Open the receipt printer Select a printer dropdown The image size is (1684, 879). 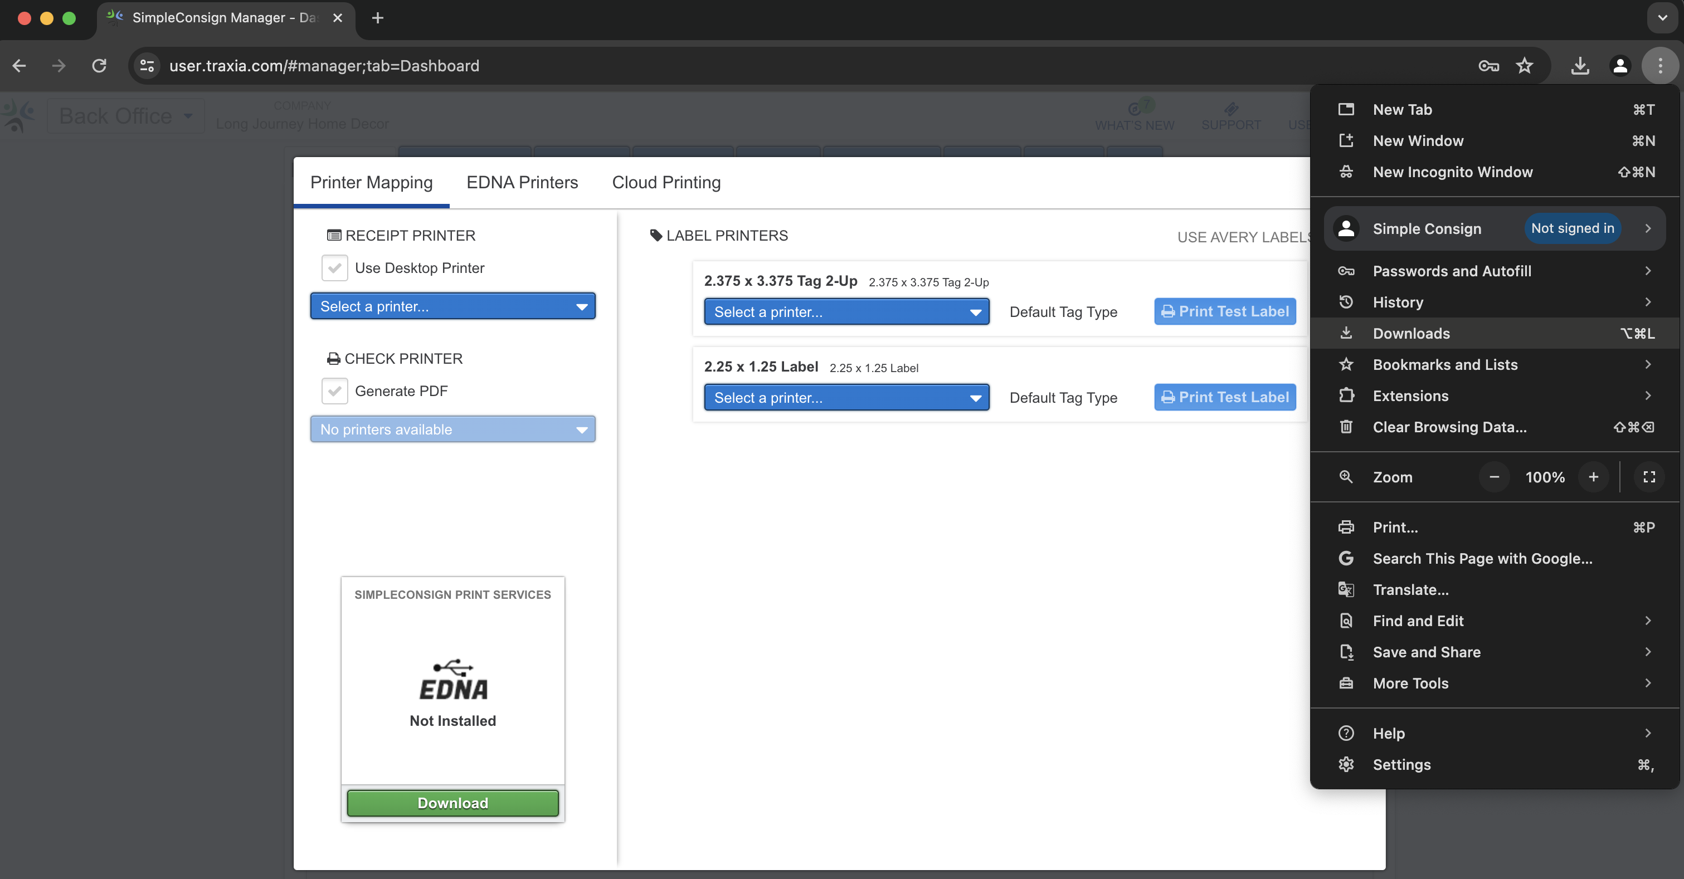tap(452, 306)
